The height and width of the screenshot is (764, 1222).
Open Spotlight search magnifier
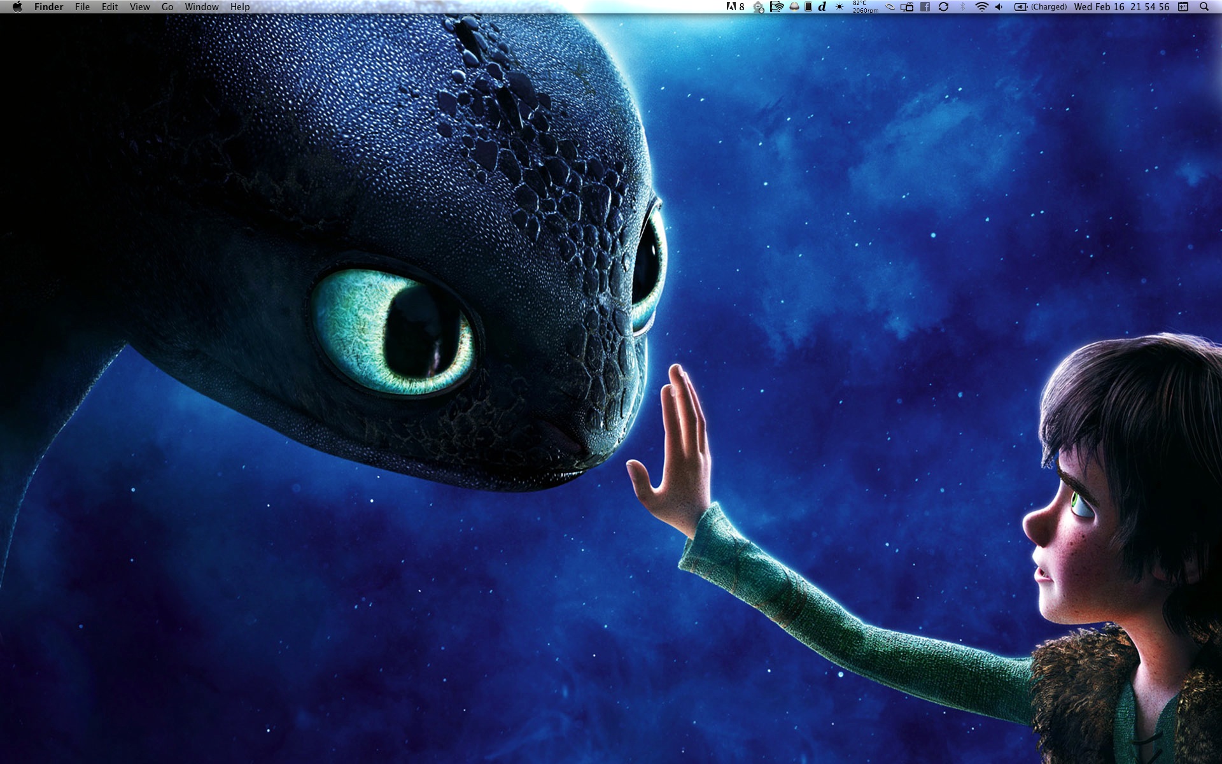point(1204,6)
